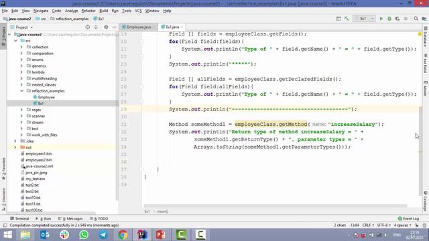This screenshot has height=241, width=429.
Task: Open File Explorer from taskbar
Action: click(25, 235)
